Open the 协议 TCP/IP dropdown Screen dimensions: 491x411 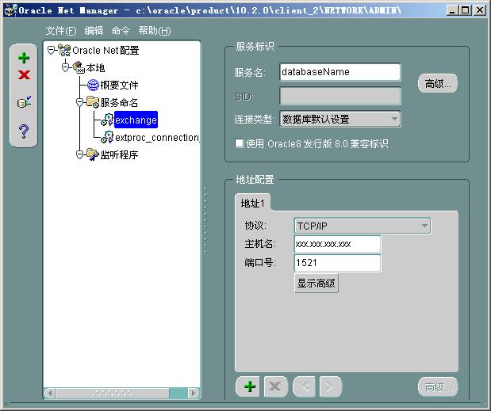click(x=362, y=226)
